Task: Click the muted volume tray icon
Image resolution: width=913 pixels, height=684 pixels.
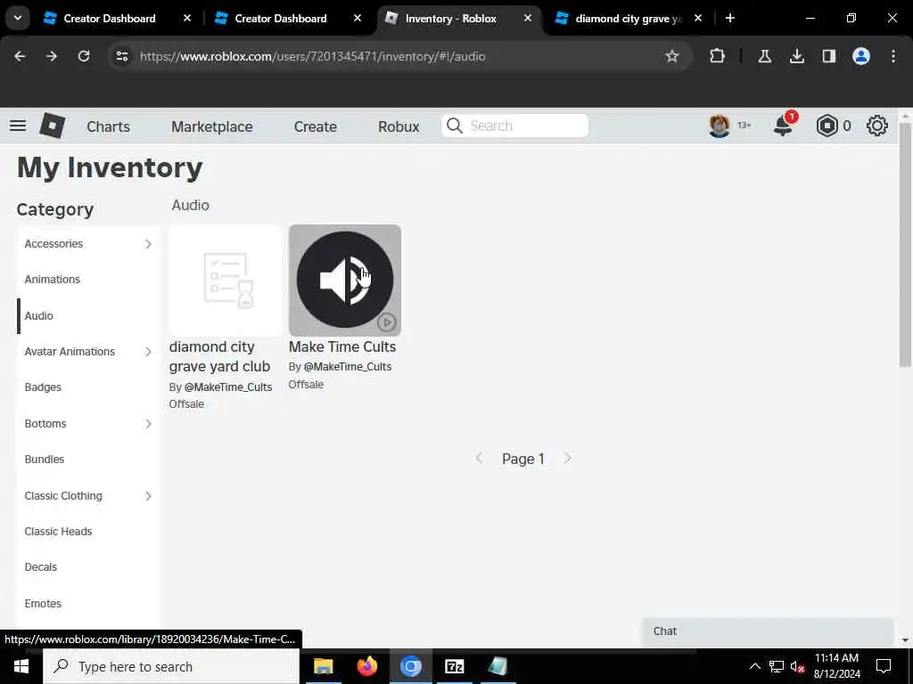Action: coord(797,666)
